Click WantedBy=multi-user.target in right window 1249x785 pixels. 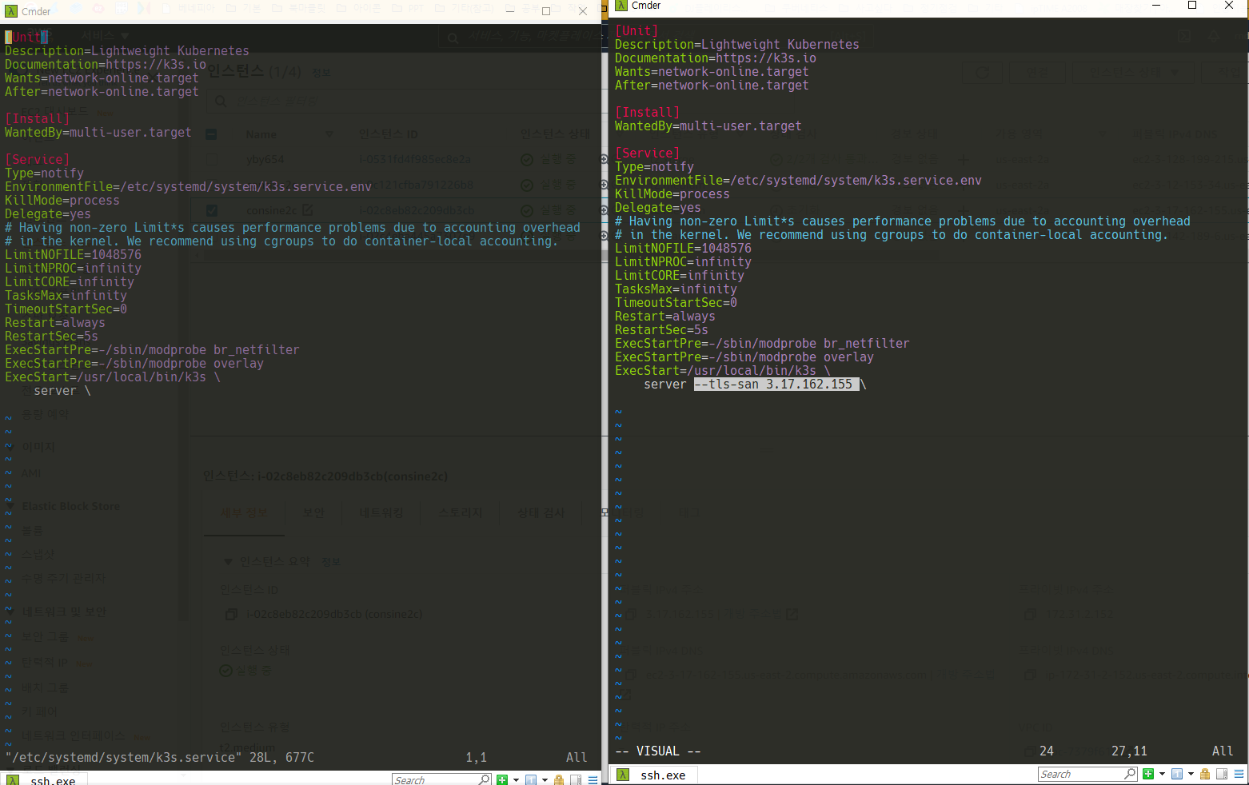708,126
